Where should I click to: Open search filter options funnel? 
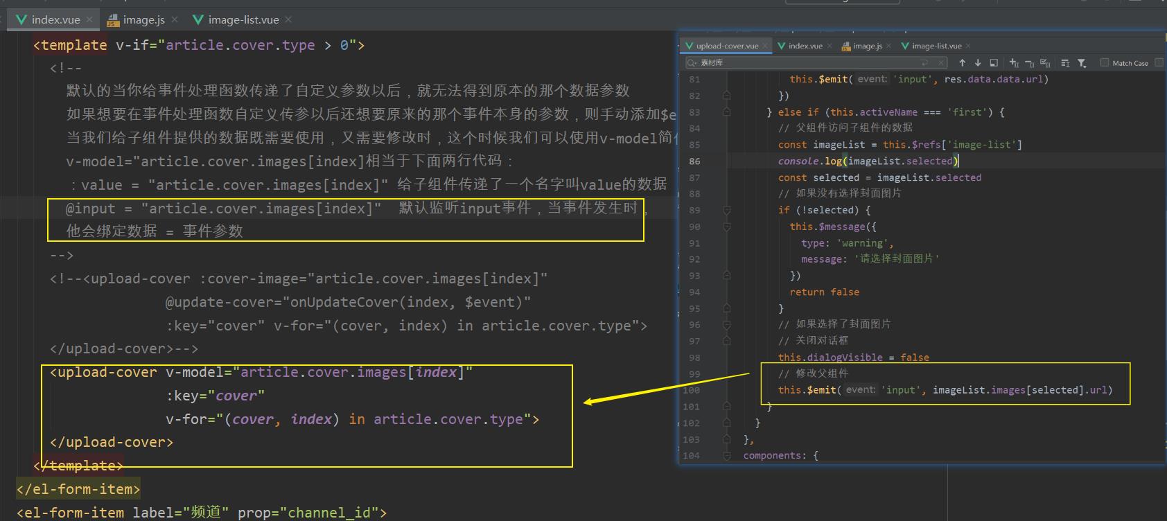1082,62
